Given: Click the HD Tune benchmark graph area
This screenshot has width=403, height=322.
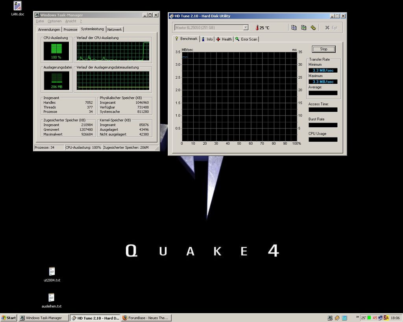Looking at the screenshot, I should (x=240, y=97).
